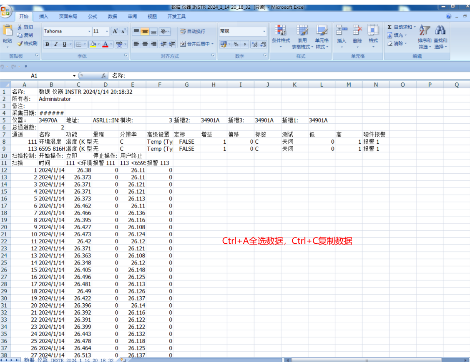Select cell C12 containing 26.38
Screen dimensions: 470x362
tap(78, 170)
